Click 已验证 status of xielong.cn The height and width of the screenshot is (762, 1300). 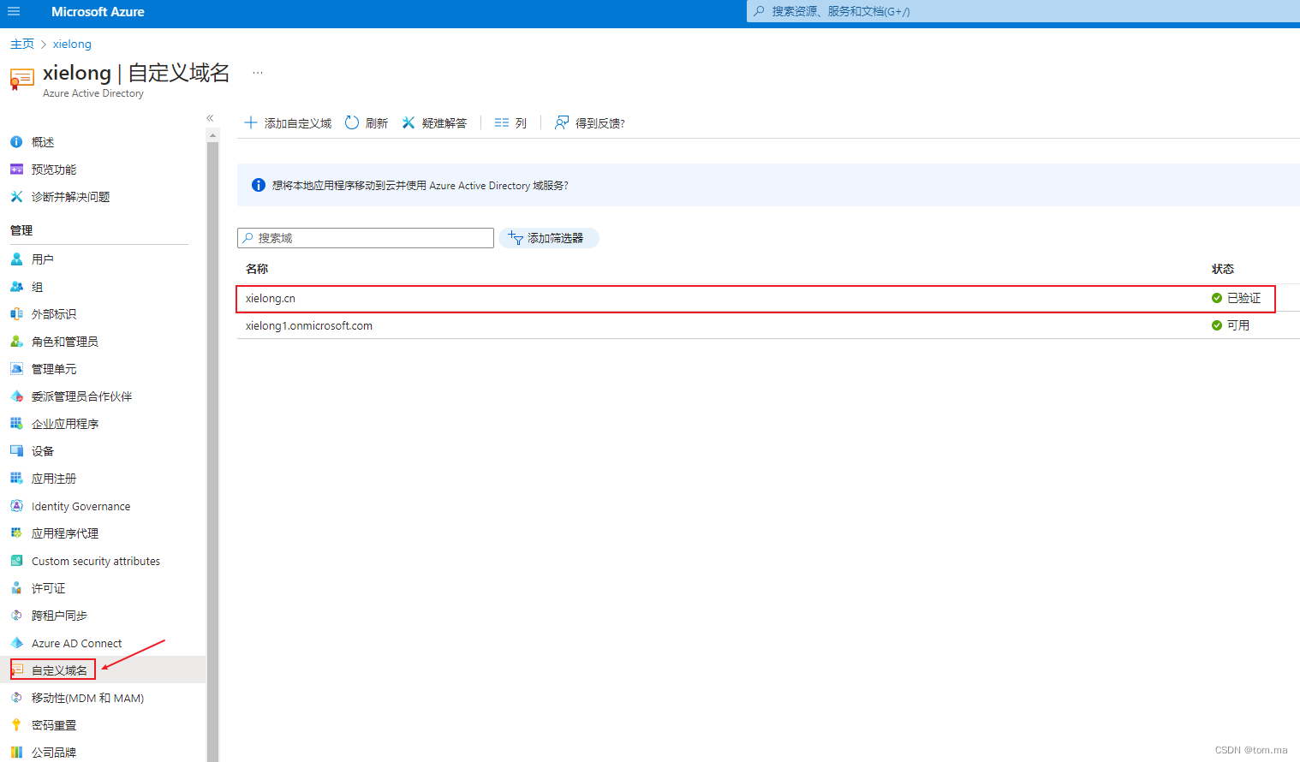click(x=1236, y=298)
